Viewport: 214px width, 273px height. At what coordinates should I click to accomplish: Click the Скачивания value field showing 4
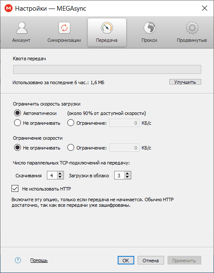pyautogui.click(x=52, y=175)
